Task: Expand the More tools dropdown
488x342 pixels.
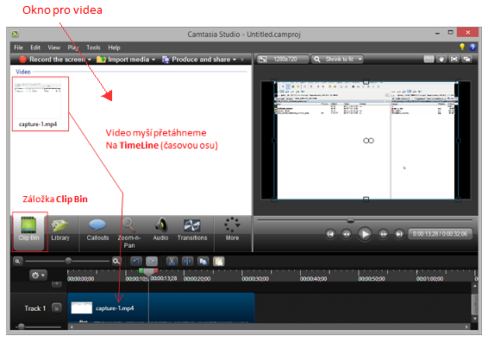Action: [232, 230]
